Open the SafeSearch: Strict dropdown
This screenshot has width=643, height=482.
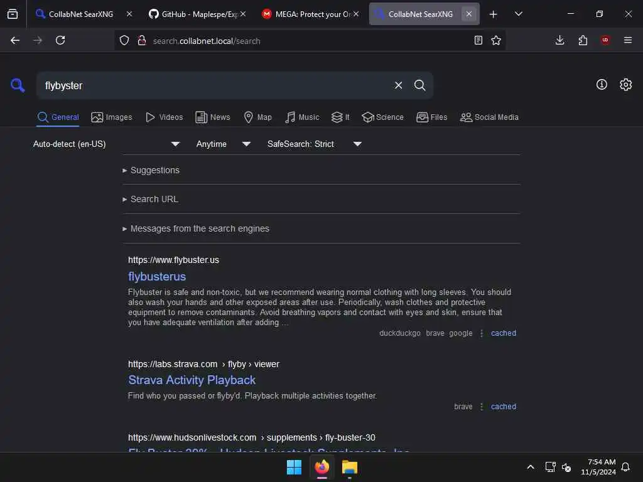point(314,144)
